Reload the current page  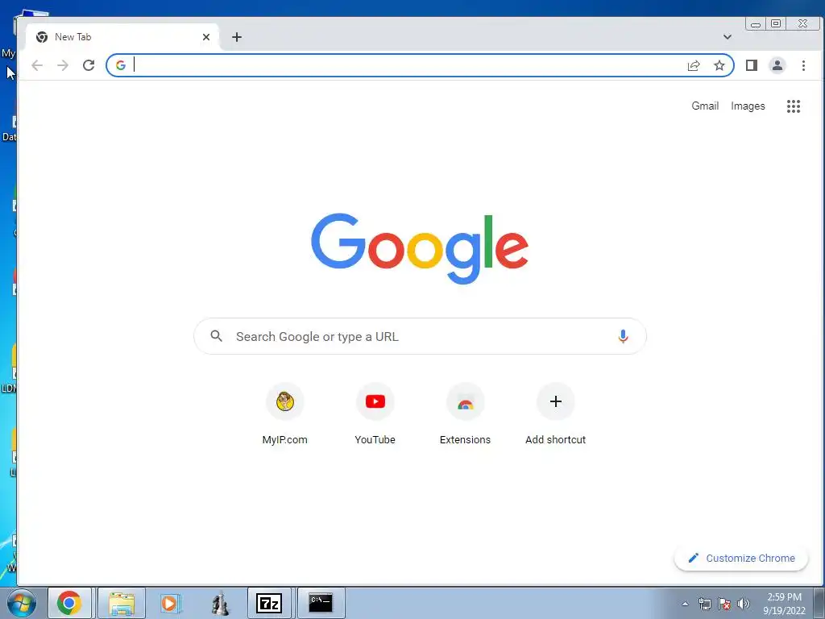coord(89,65)
